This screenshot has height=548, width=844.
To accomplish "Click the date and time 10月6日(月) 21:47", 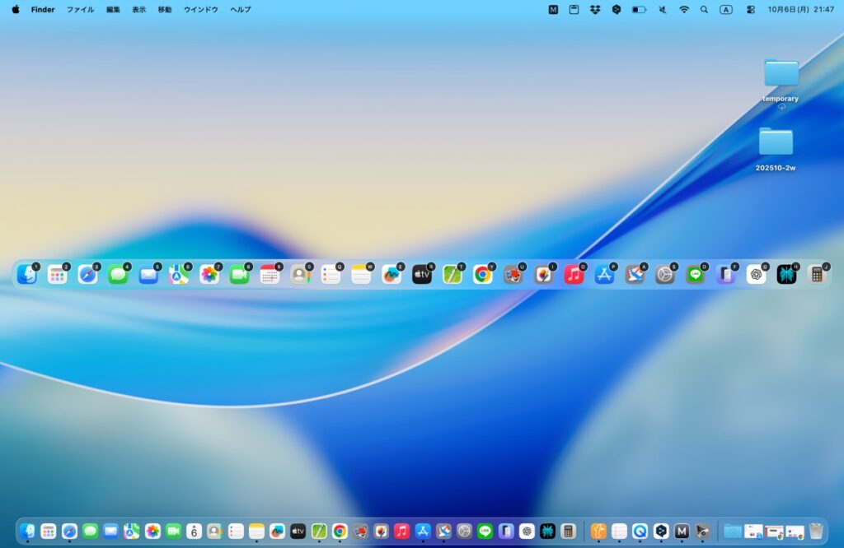I will click(x=800, y=10).
